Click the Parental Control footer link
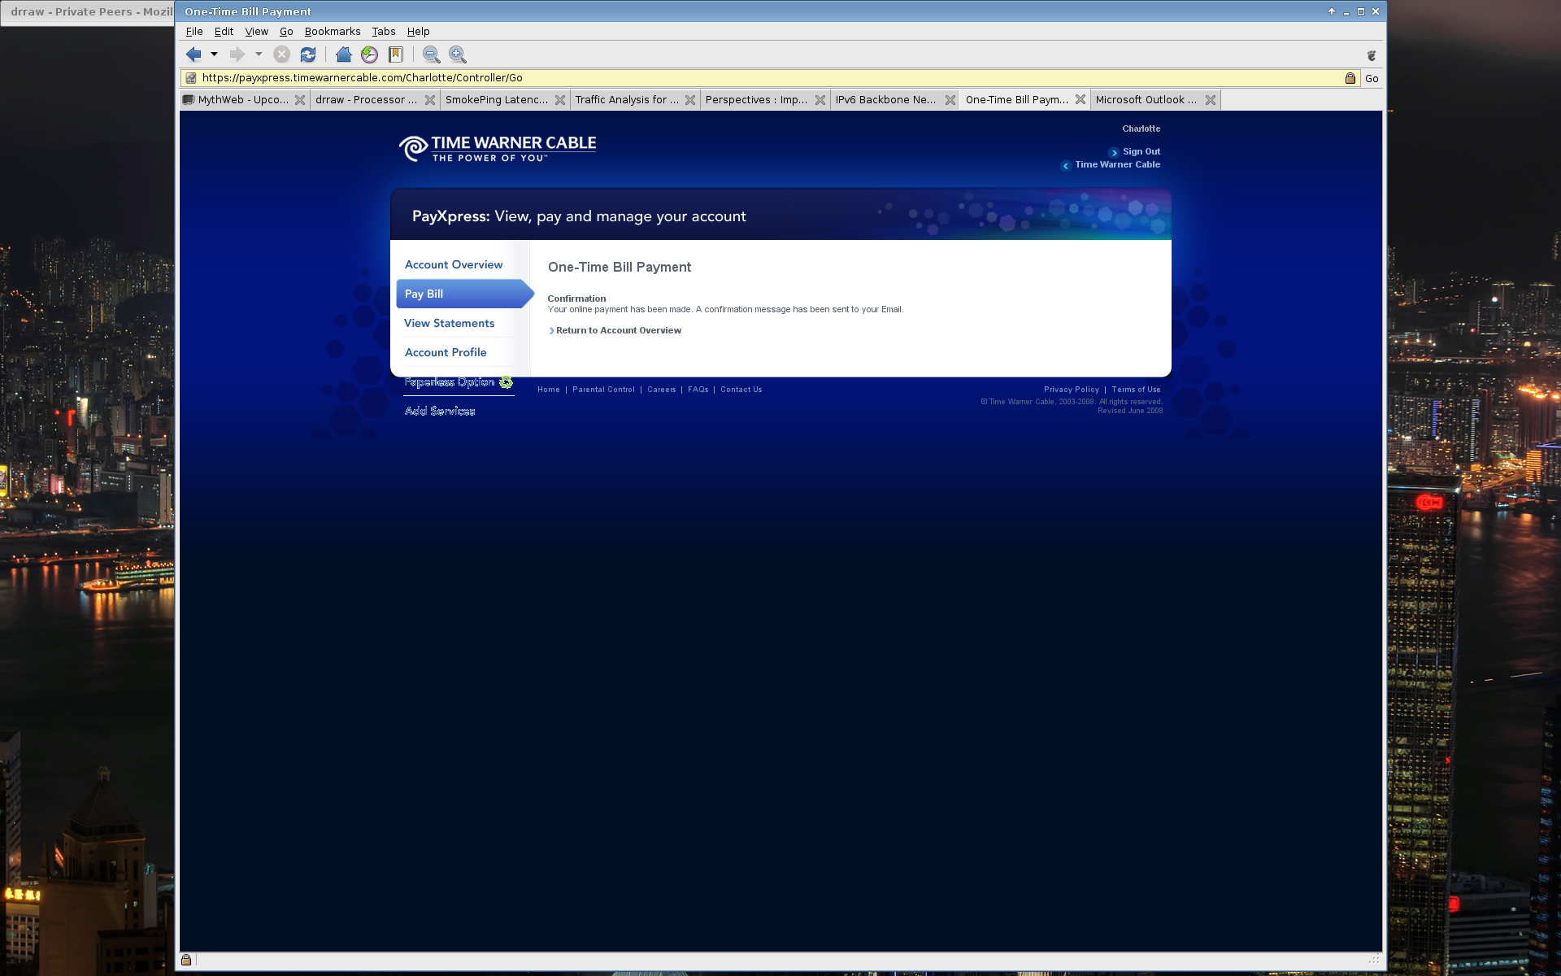The height and width of the screenshot is (976, 1561). 603,390
